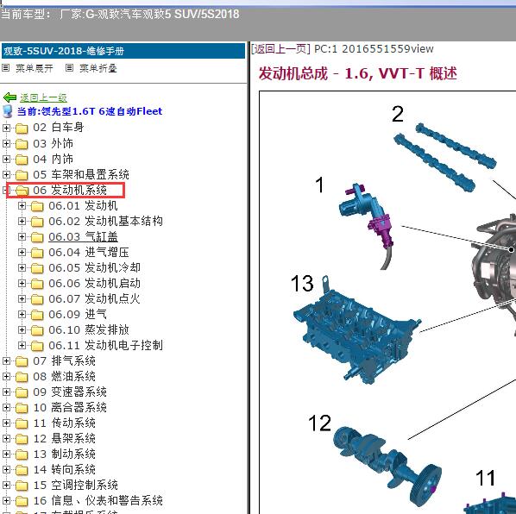Click the green back arrow icon
516x514 pixels.
tap(9, 97)
